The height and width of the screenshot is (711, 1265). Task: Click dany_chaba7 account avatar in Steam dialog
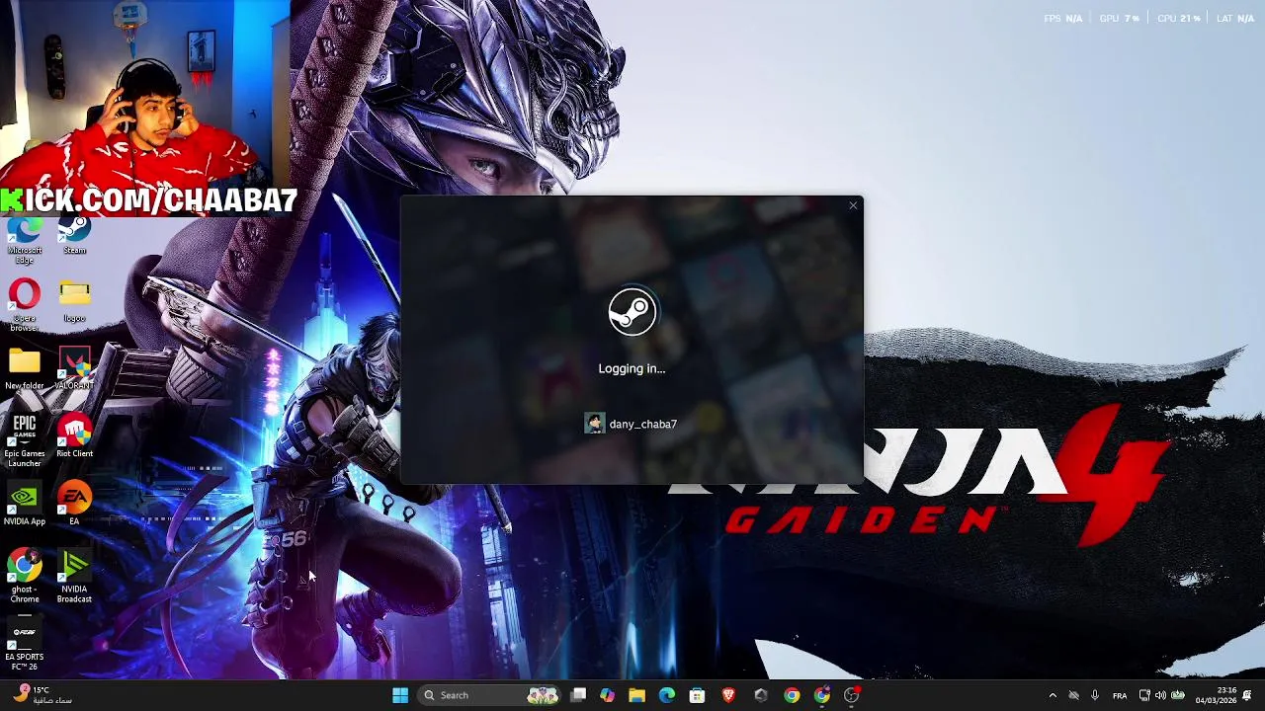[595, 424]
